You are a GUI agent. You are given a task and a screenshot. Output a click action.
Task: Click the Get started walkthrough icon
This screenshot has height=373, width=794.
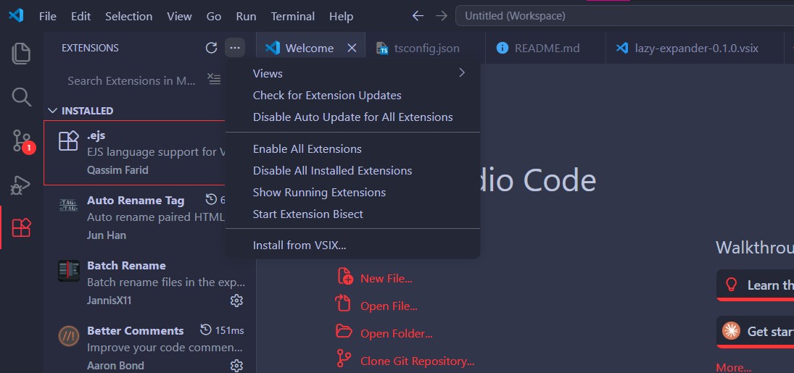click(x=731, y=330)
